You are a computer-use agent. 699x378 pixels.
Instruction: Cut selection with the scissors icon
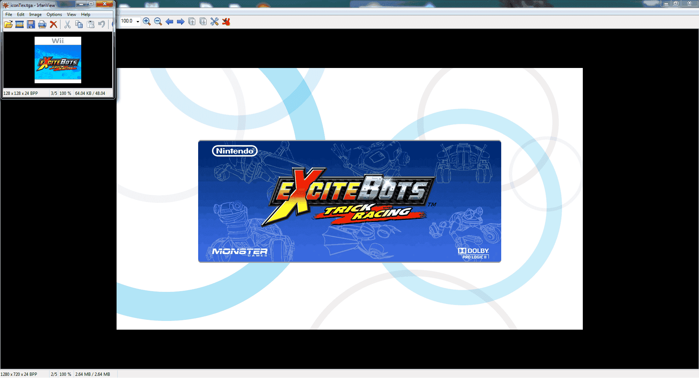(x=67, y=24)
